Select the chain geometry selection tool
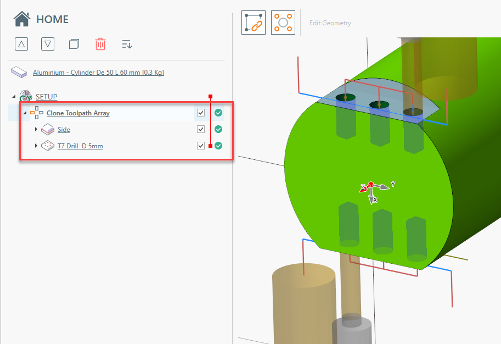The height and width of the screenshot is (344, 501). tap(254, 23)
